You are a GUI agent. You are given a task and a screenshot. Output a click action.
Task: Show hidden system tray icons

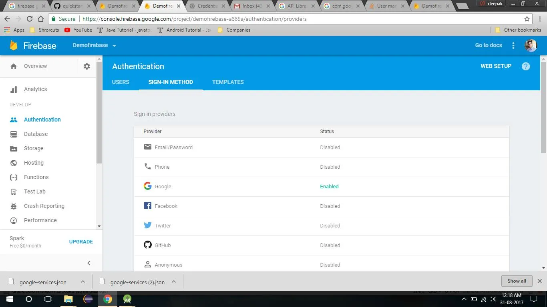(464, 299)
